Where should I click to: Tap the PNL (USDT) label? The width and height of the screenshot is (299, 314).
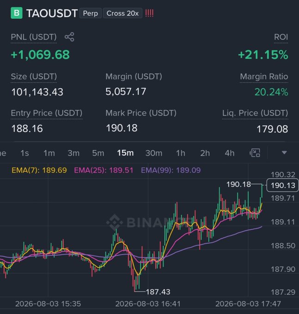[x=34, y=37]
